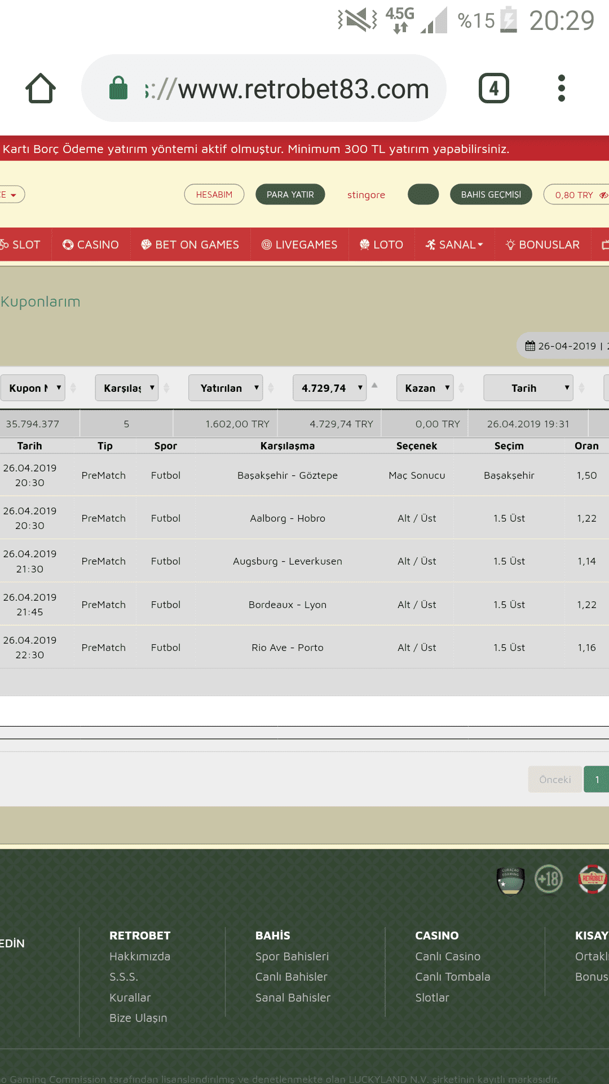Open the 26-04-2019 date range picker
The height and width of the screenshot is (1084, 609).
point(563,346)
